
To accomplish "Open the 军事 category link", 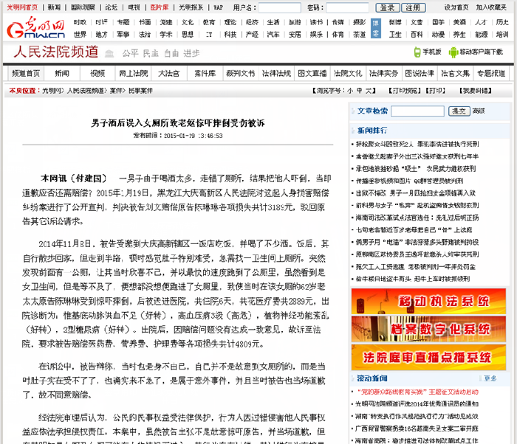I will tap(123, 34).
